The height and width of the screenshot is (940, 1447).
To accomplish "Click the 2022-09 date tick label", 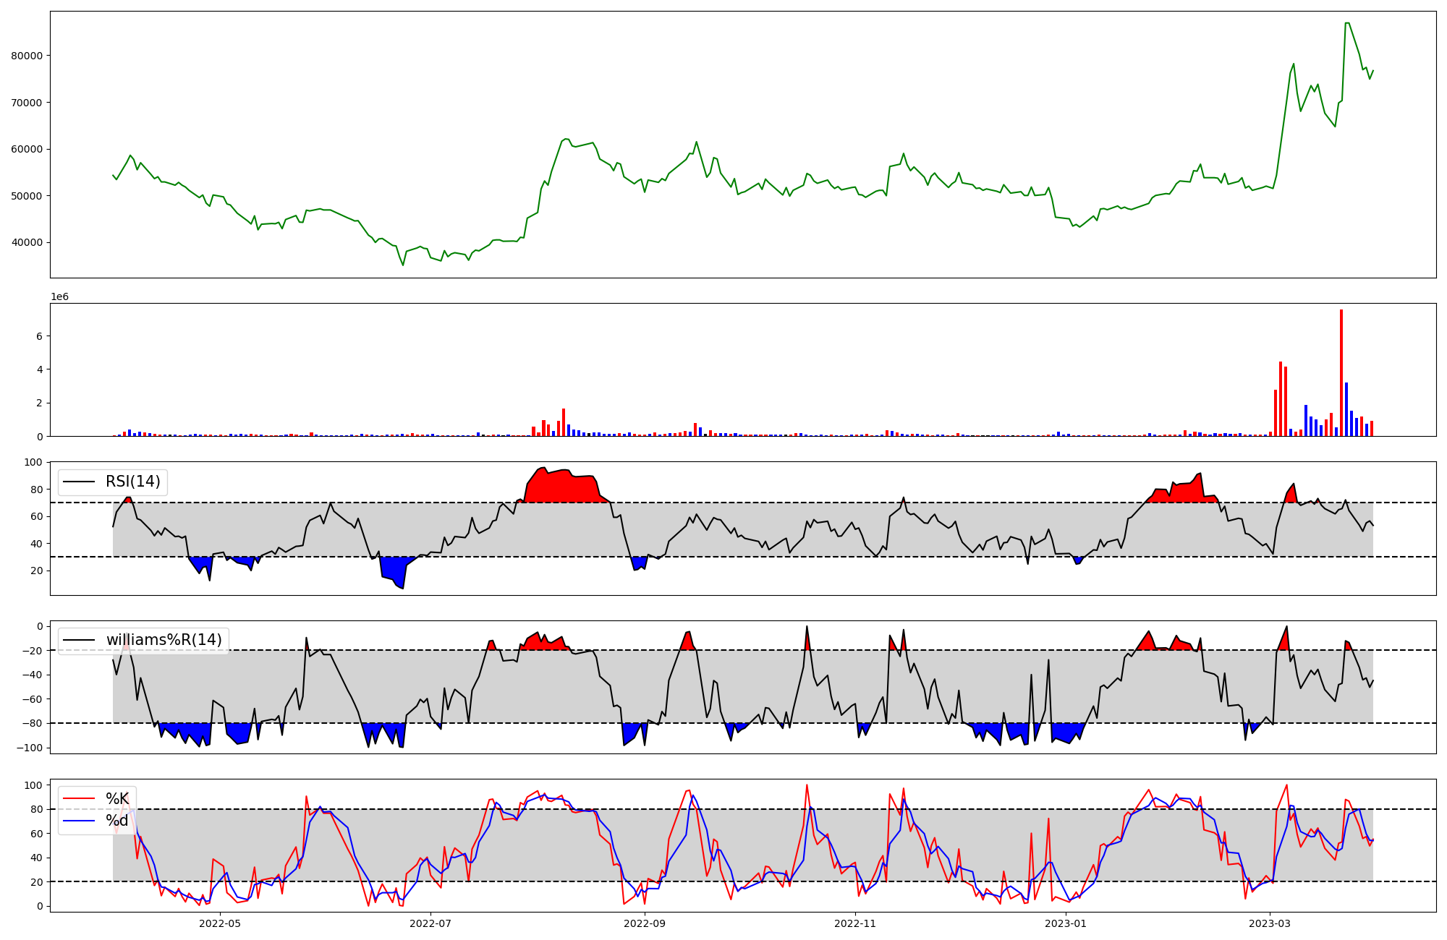I will click(x=645, y=923).
